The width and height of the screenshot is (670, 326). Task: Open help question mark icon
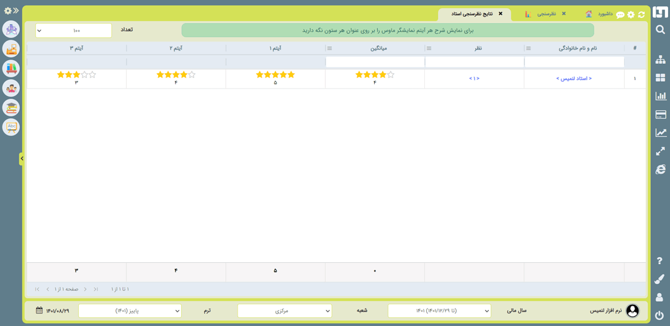[x=659, y=260]
